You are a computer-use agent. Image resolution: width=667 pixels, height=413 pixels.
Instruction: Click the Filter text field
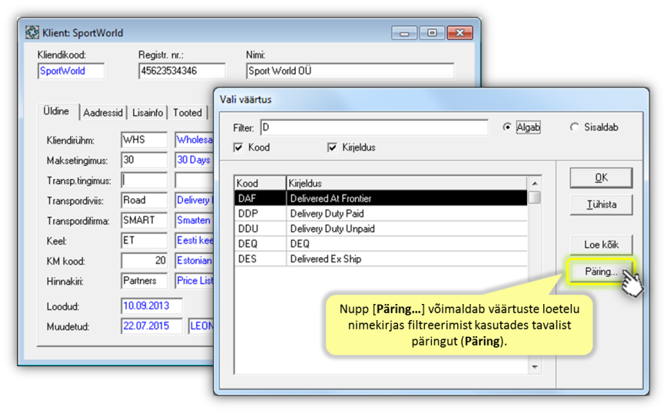point(373,127)
